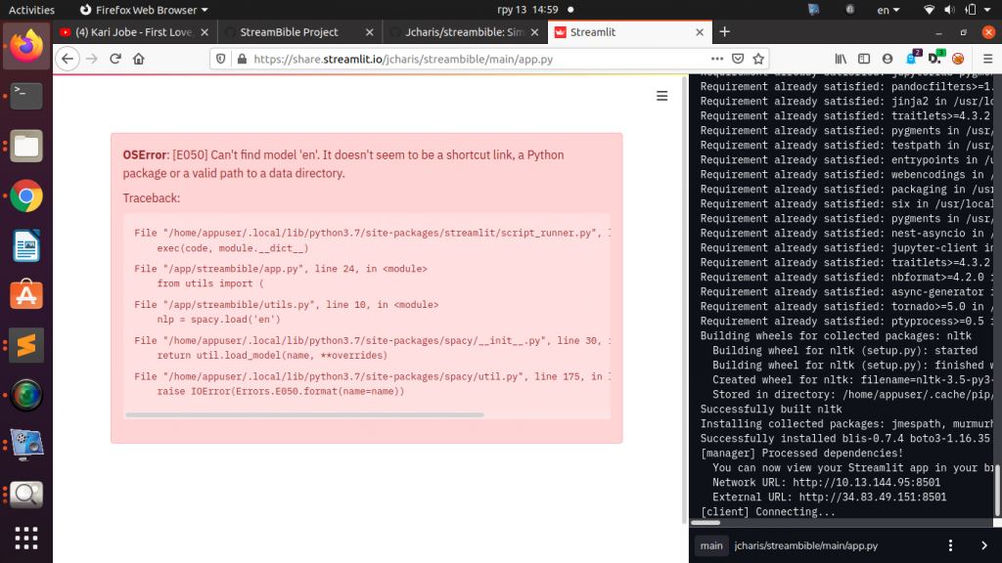This screenshot has width=1002, height=563.
Task: Click the volume icon in top bar
Action: [949, 10]
